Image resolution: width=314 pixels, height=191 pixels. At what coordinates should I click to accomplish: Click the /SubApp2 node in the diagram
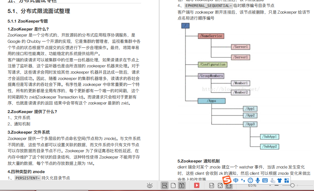270,147
